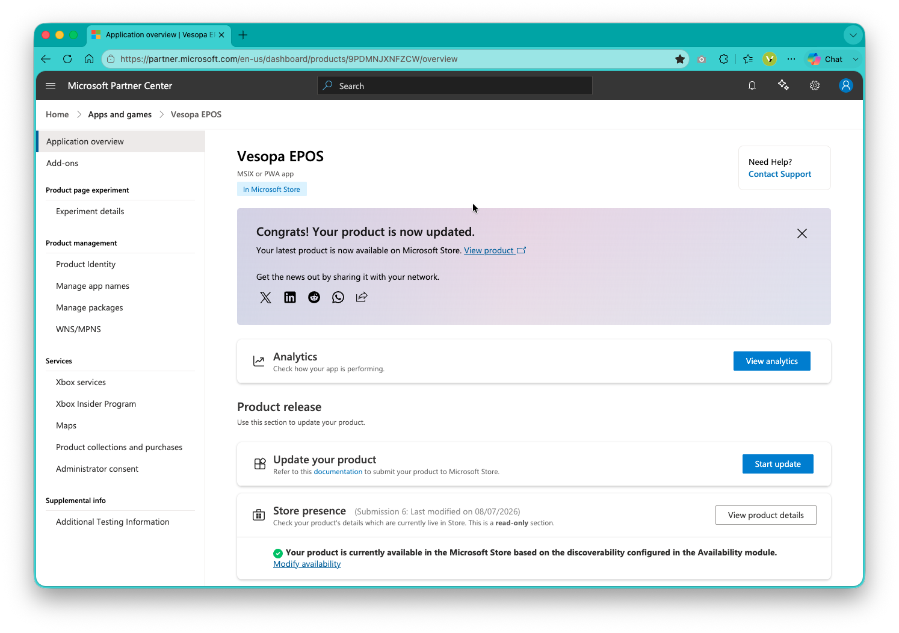Open the Copilot sparkle icon in header
The width and height of the screenshot is (899, 633).
click(x=783, y=85)
